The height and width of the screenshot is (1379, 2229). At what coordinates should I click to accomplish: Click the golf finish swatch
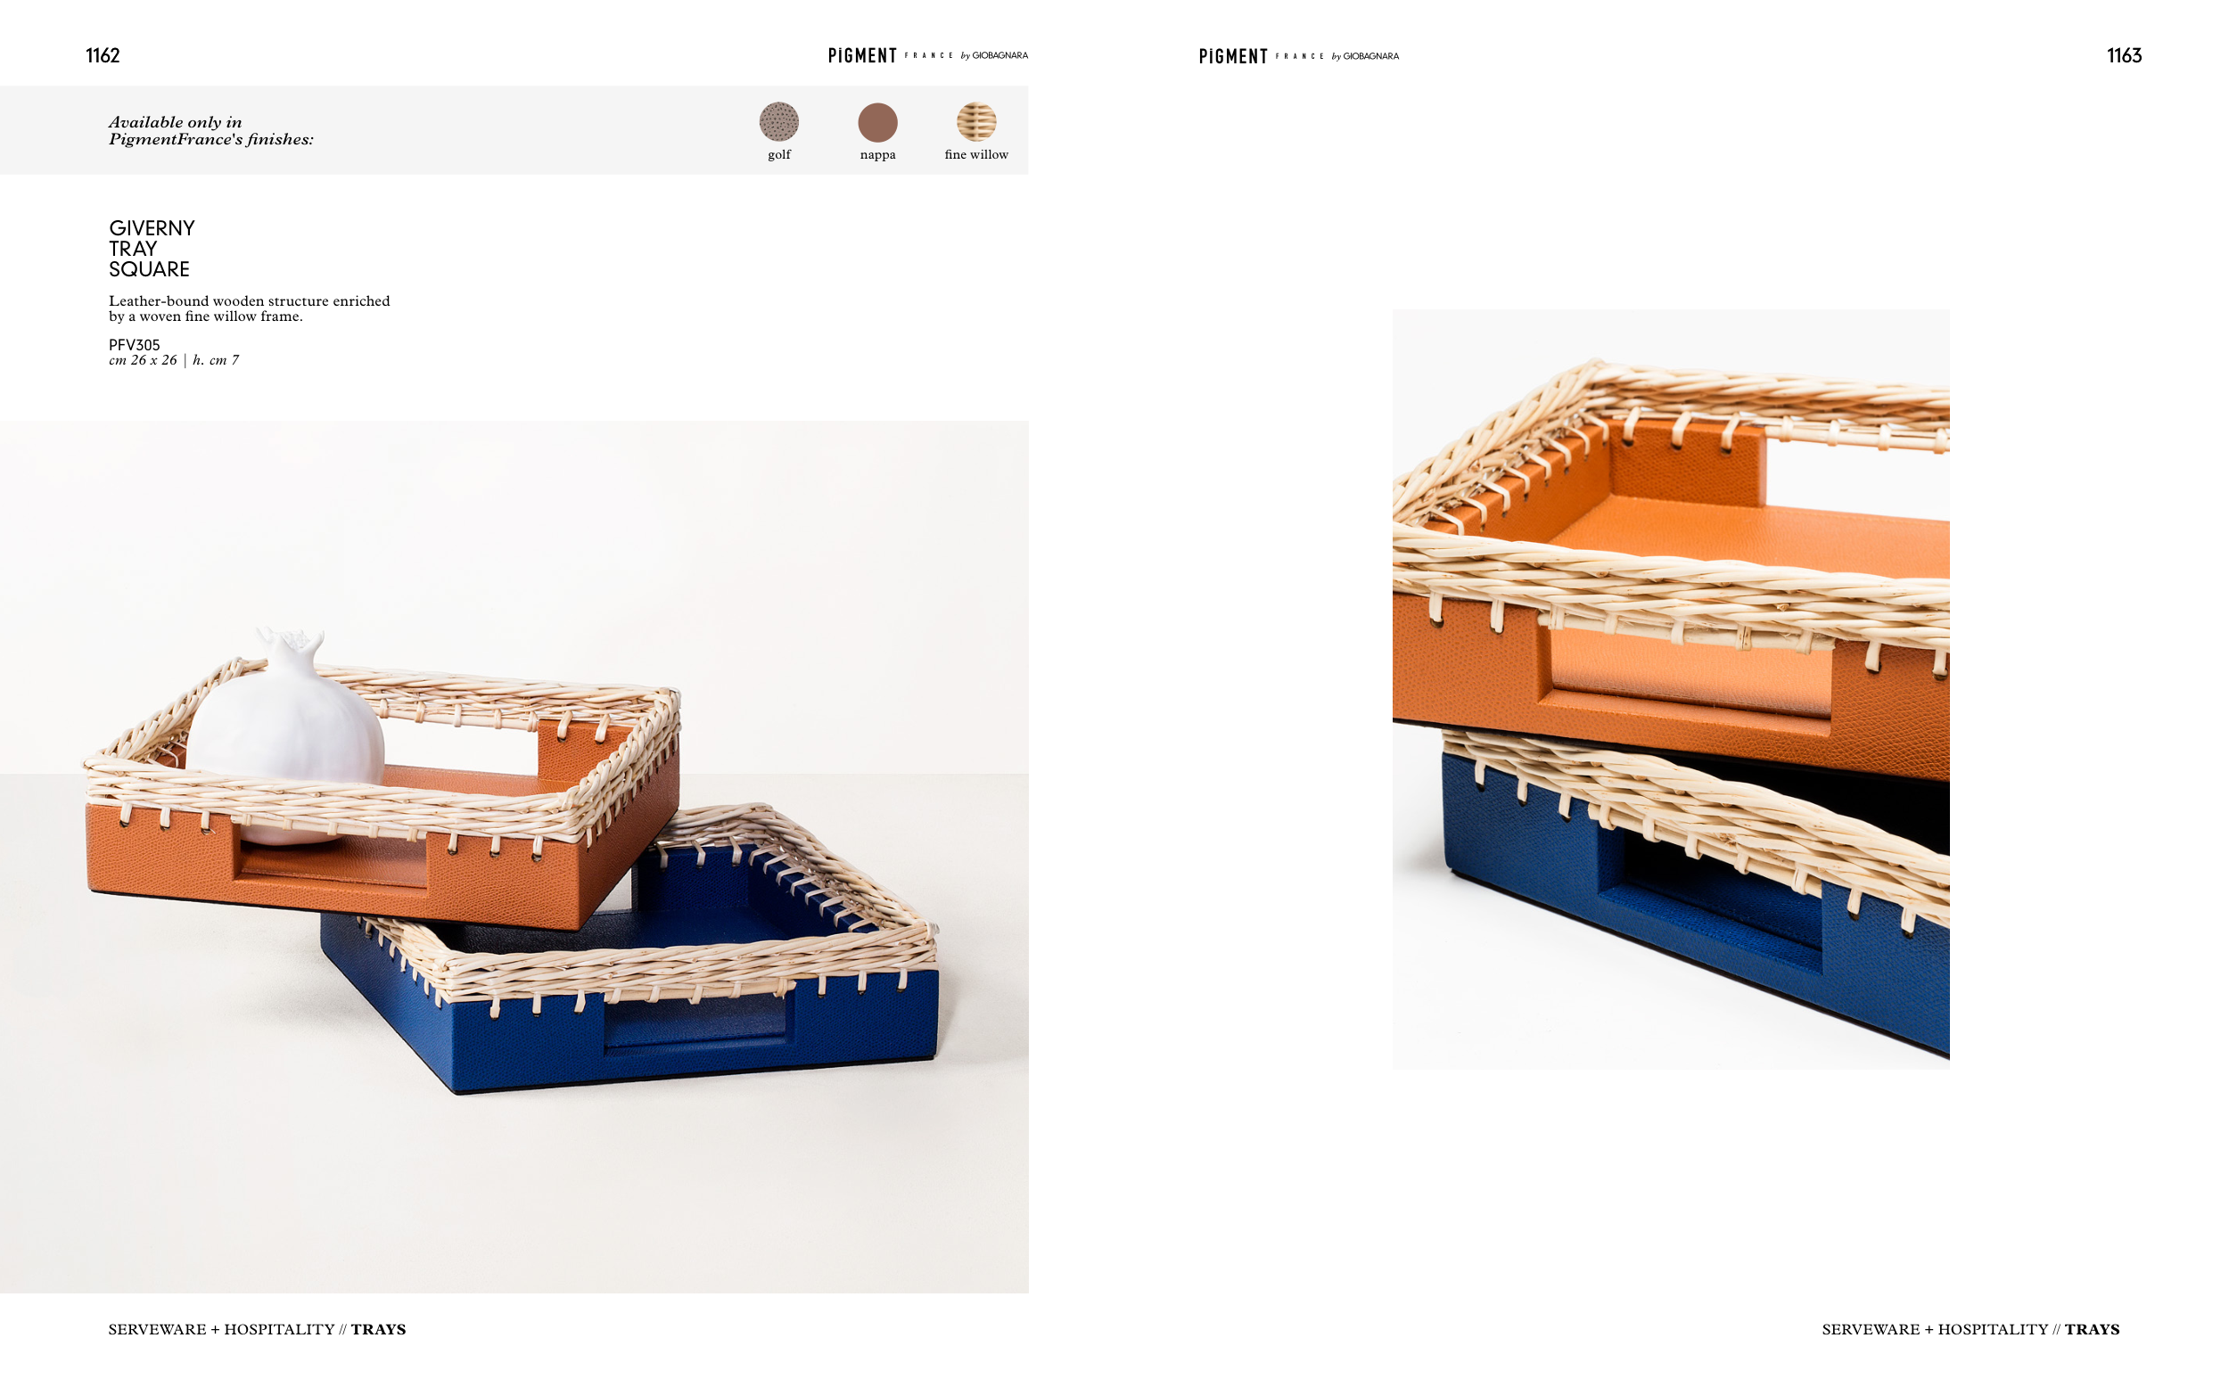[x=779, y=122]
